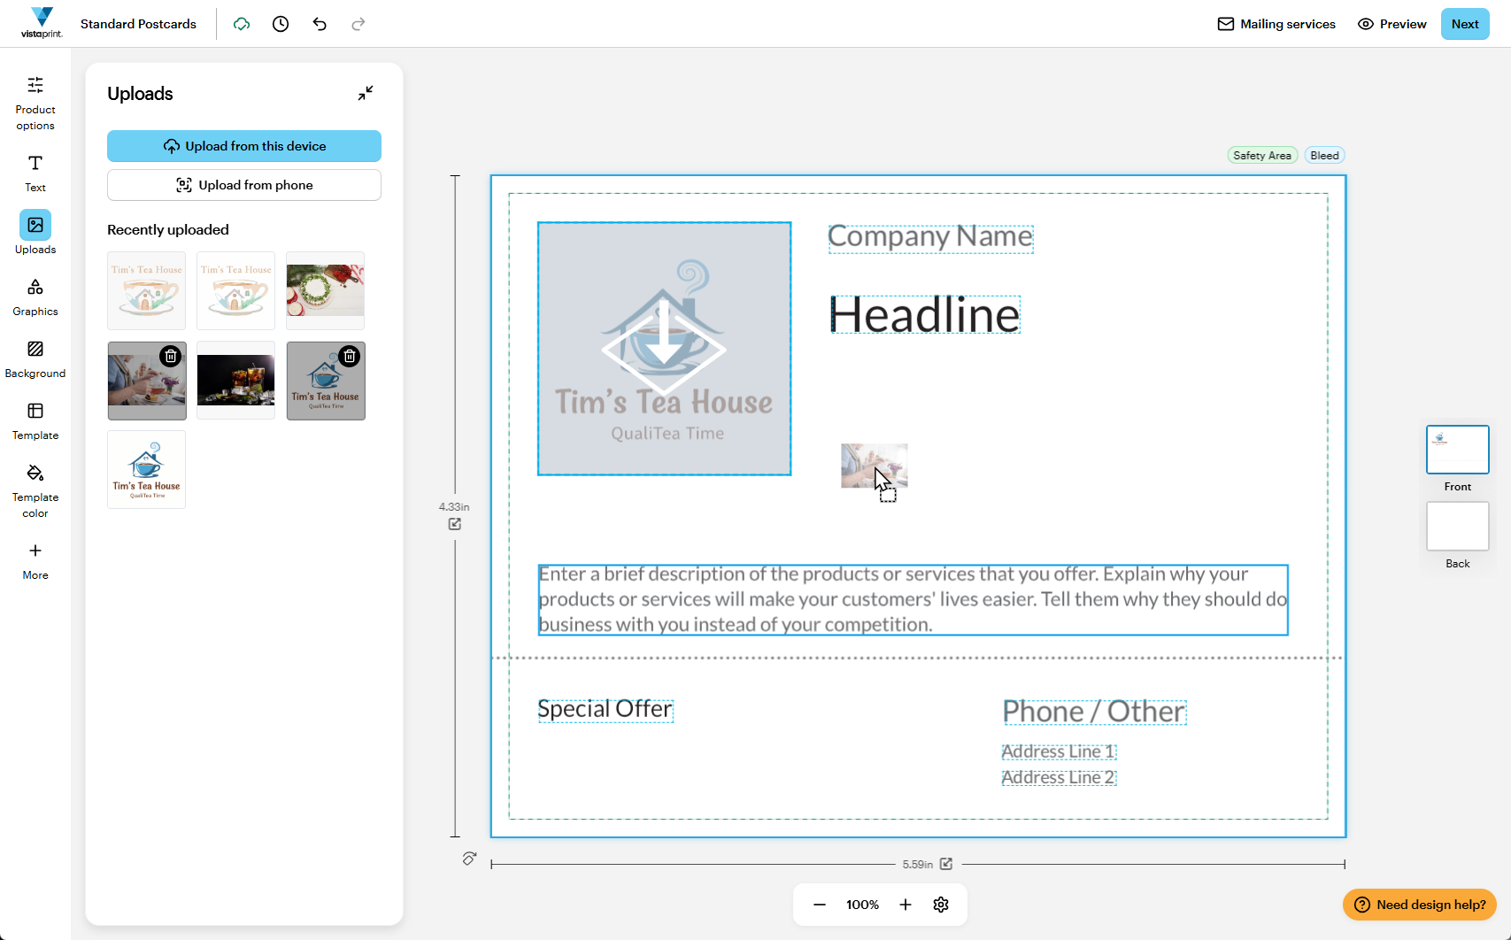Screen dimensions: 1511x940
Task: Toggle the Safety Area guide
Action: (1262, 156)
